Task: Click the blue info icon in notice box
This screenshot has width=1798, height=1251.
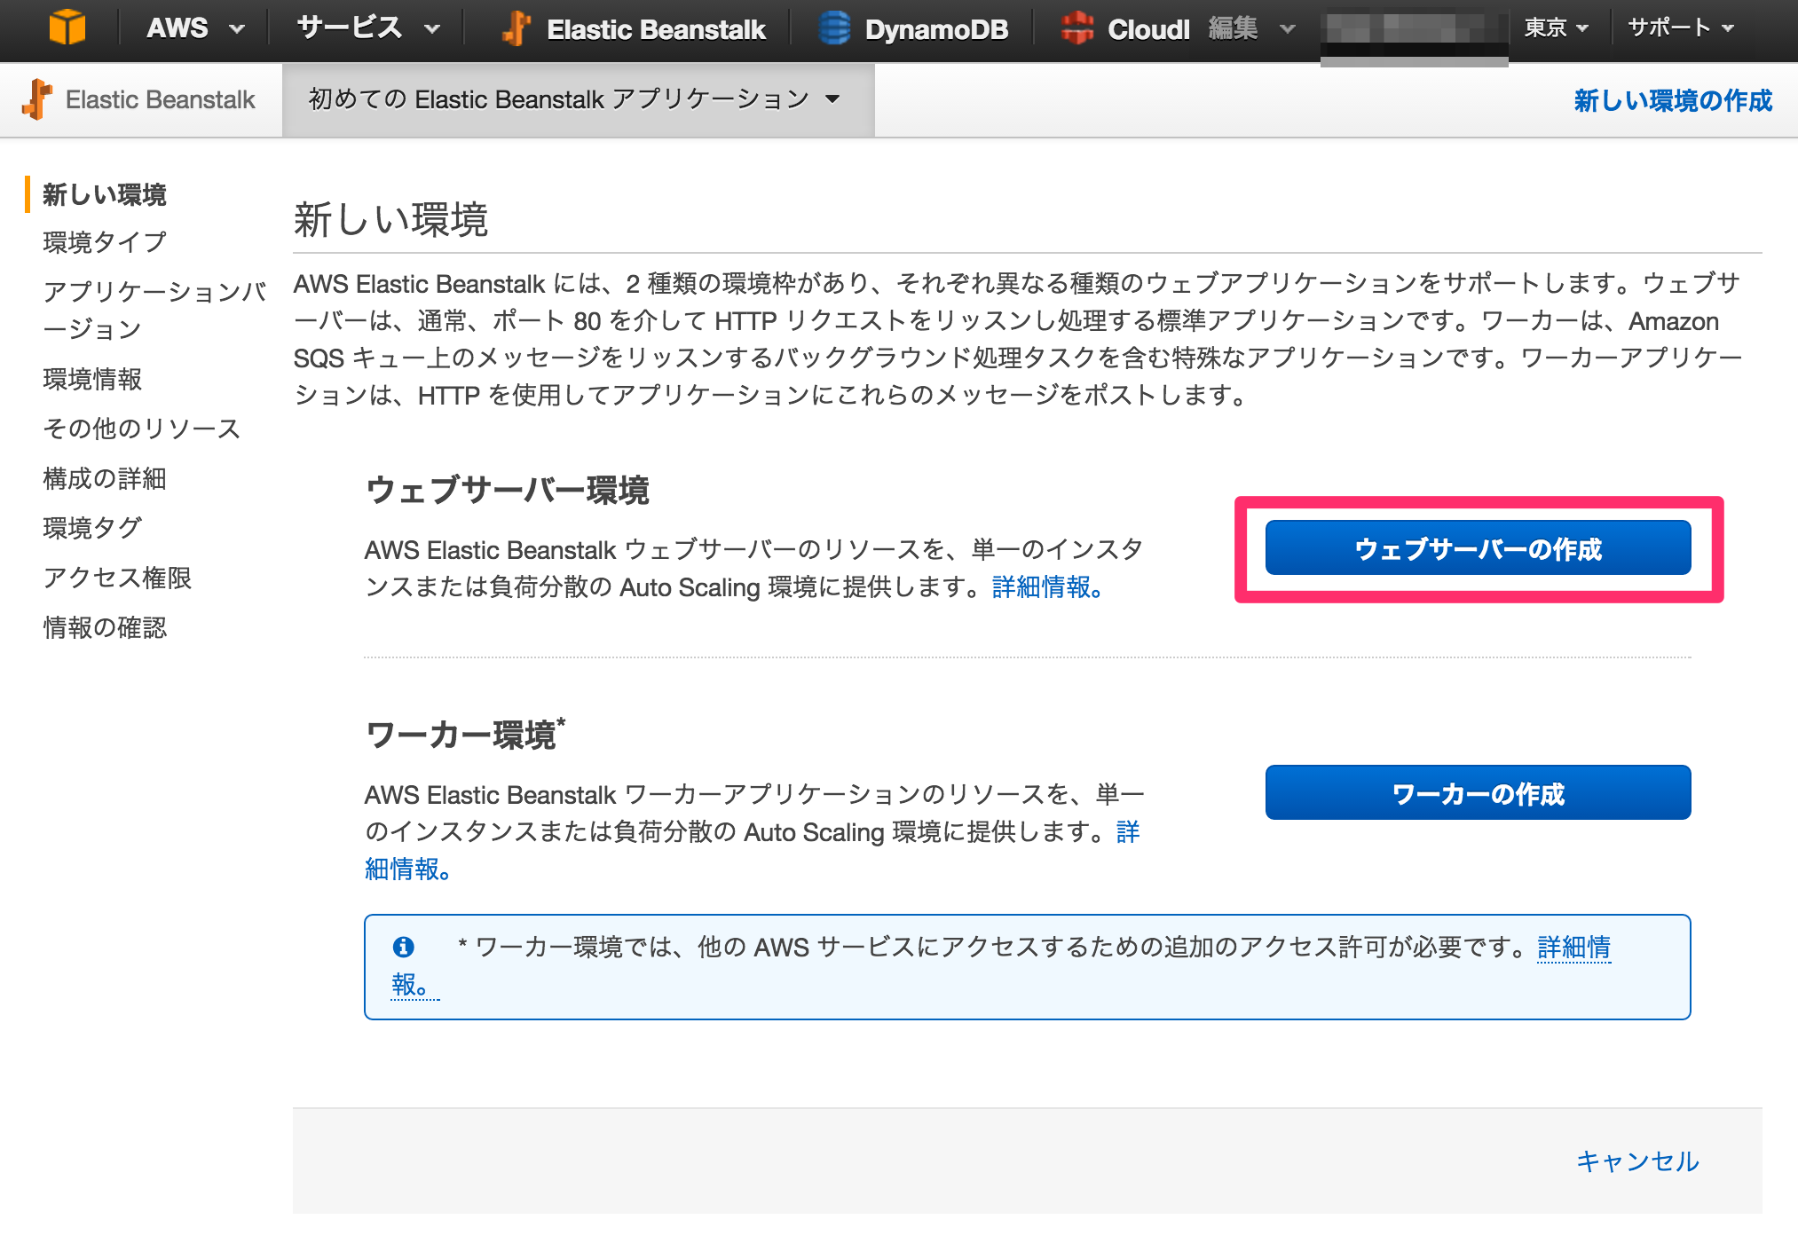Action: point(403,947)
